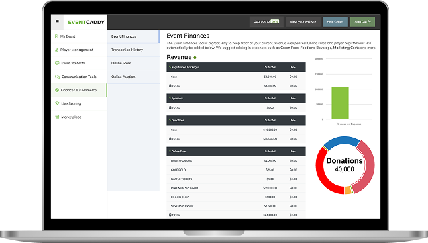Open View your website button
Screen dimensions: 428x243
pos(303,22)
